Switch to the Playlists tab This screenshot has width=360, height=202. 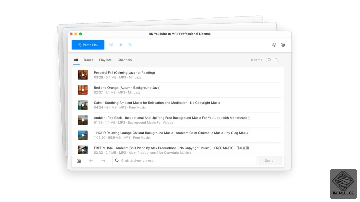[x=105, y=60]
